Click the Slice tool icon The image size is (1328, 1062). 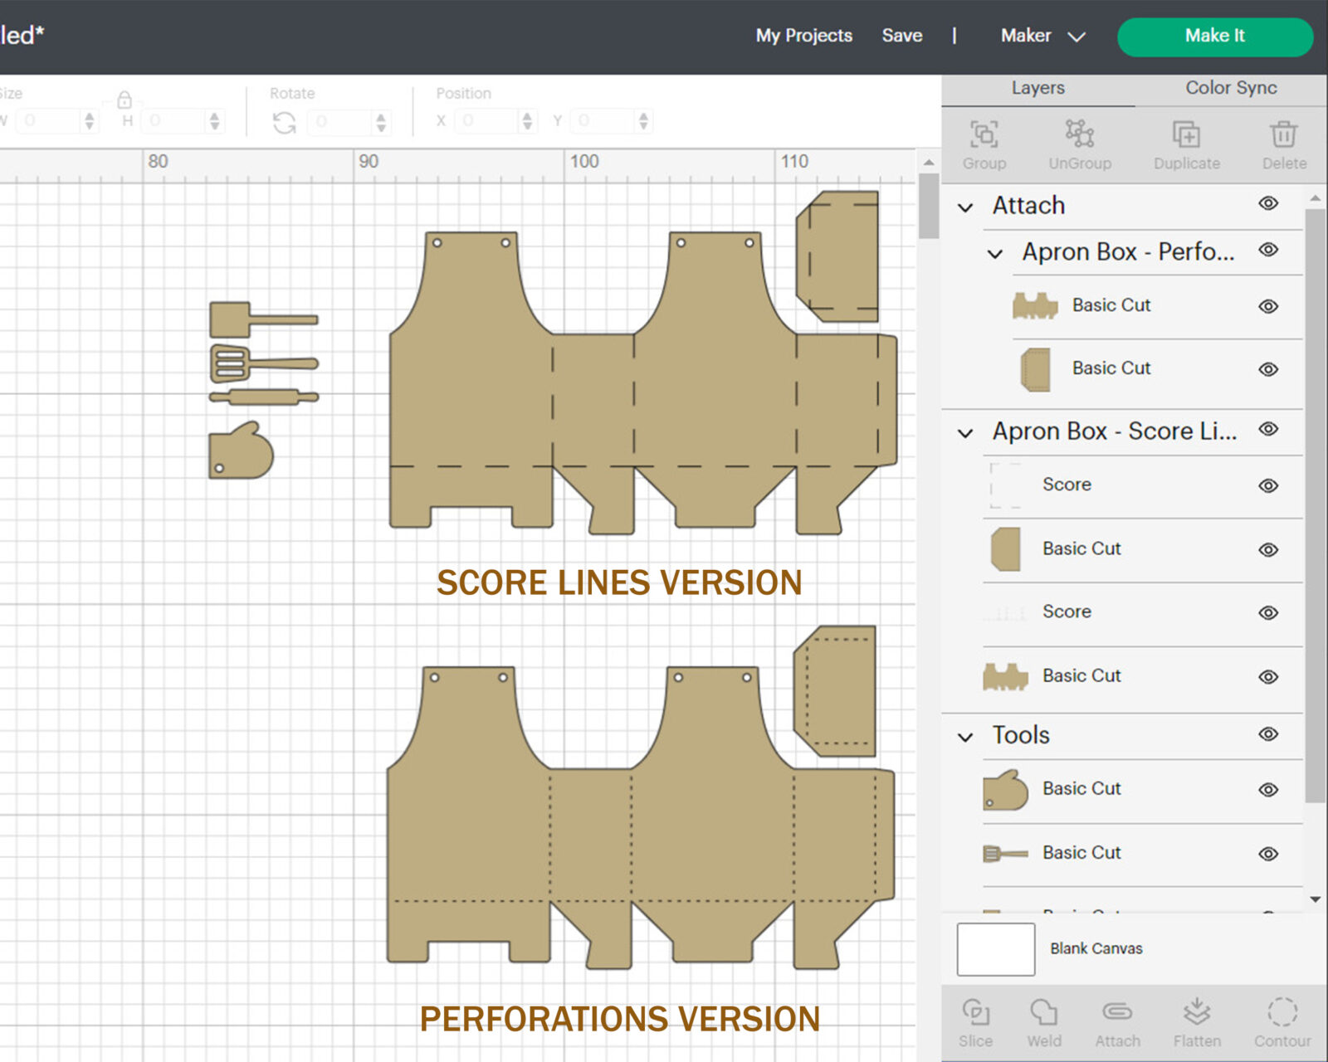[975, 1012]
